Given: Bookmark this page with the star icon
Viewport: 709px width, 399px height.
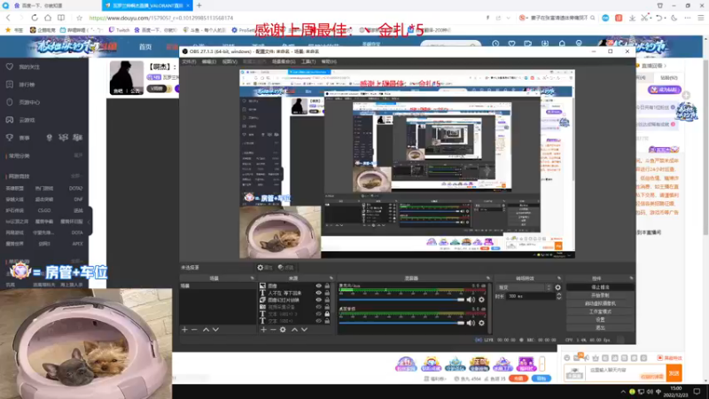Looking at the screenshot, I should tap(80, 18).
